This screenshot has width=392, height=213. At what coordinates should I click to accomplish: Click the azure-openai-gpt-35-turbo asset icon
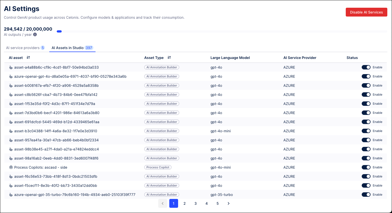11,195
